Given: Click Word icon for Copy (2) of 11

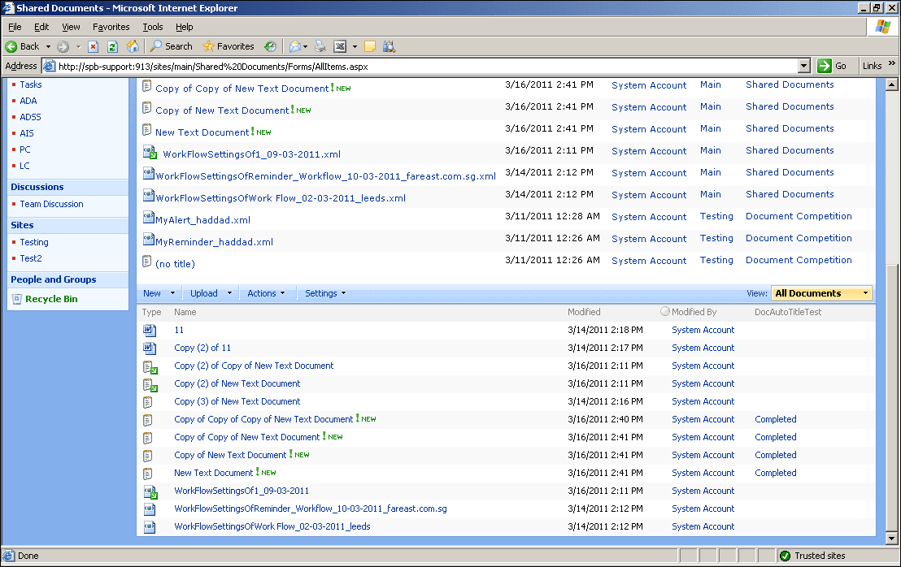Looking at the screenshot, I should pos(150,348).
